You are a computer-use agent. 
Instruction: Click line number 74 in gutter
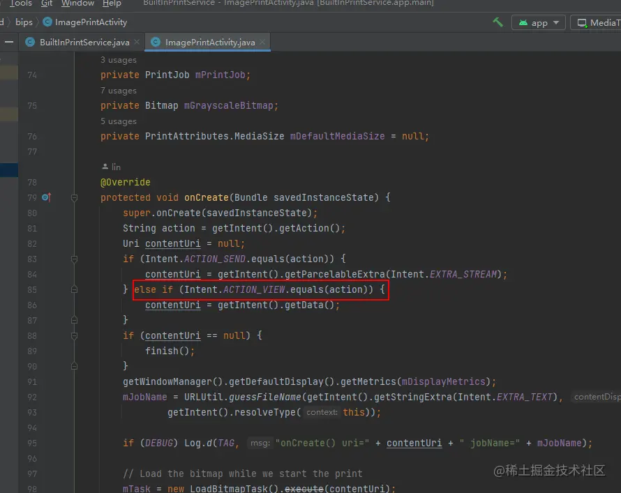[32, 75]
